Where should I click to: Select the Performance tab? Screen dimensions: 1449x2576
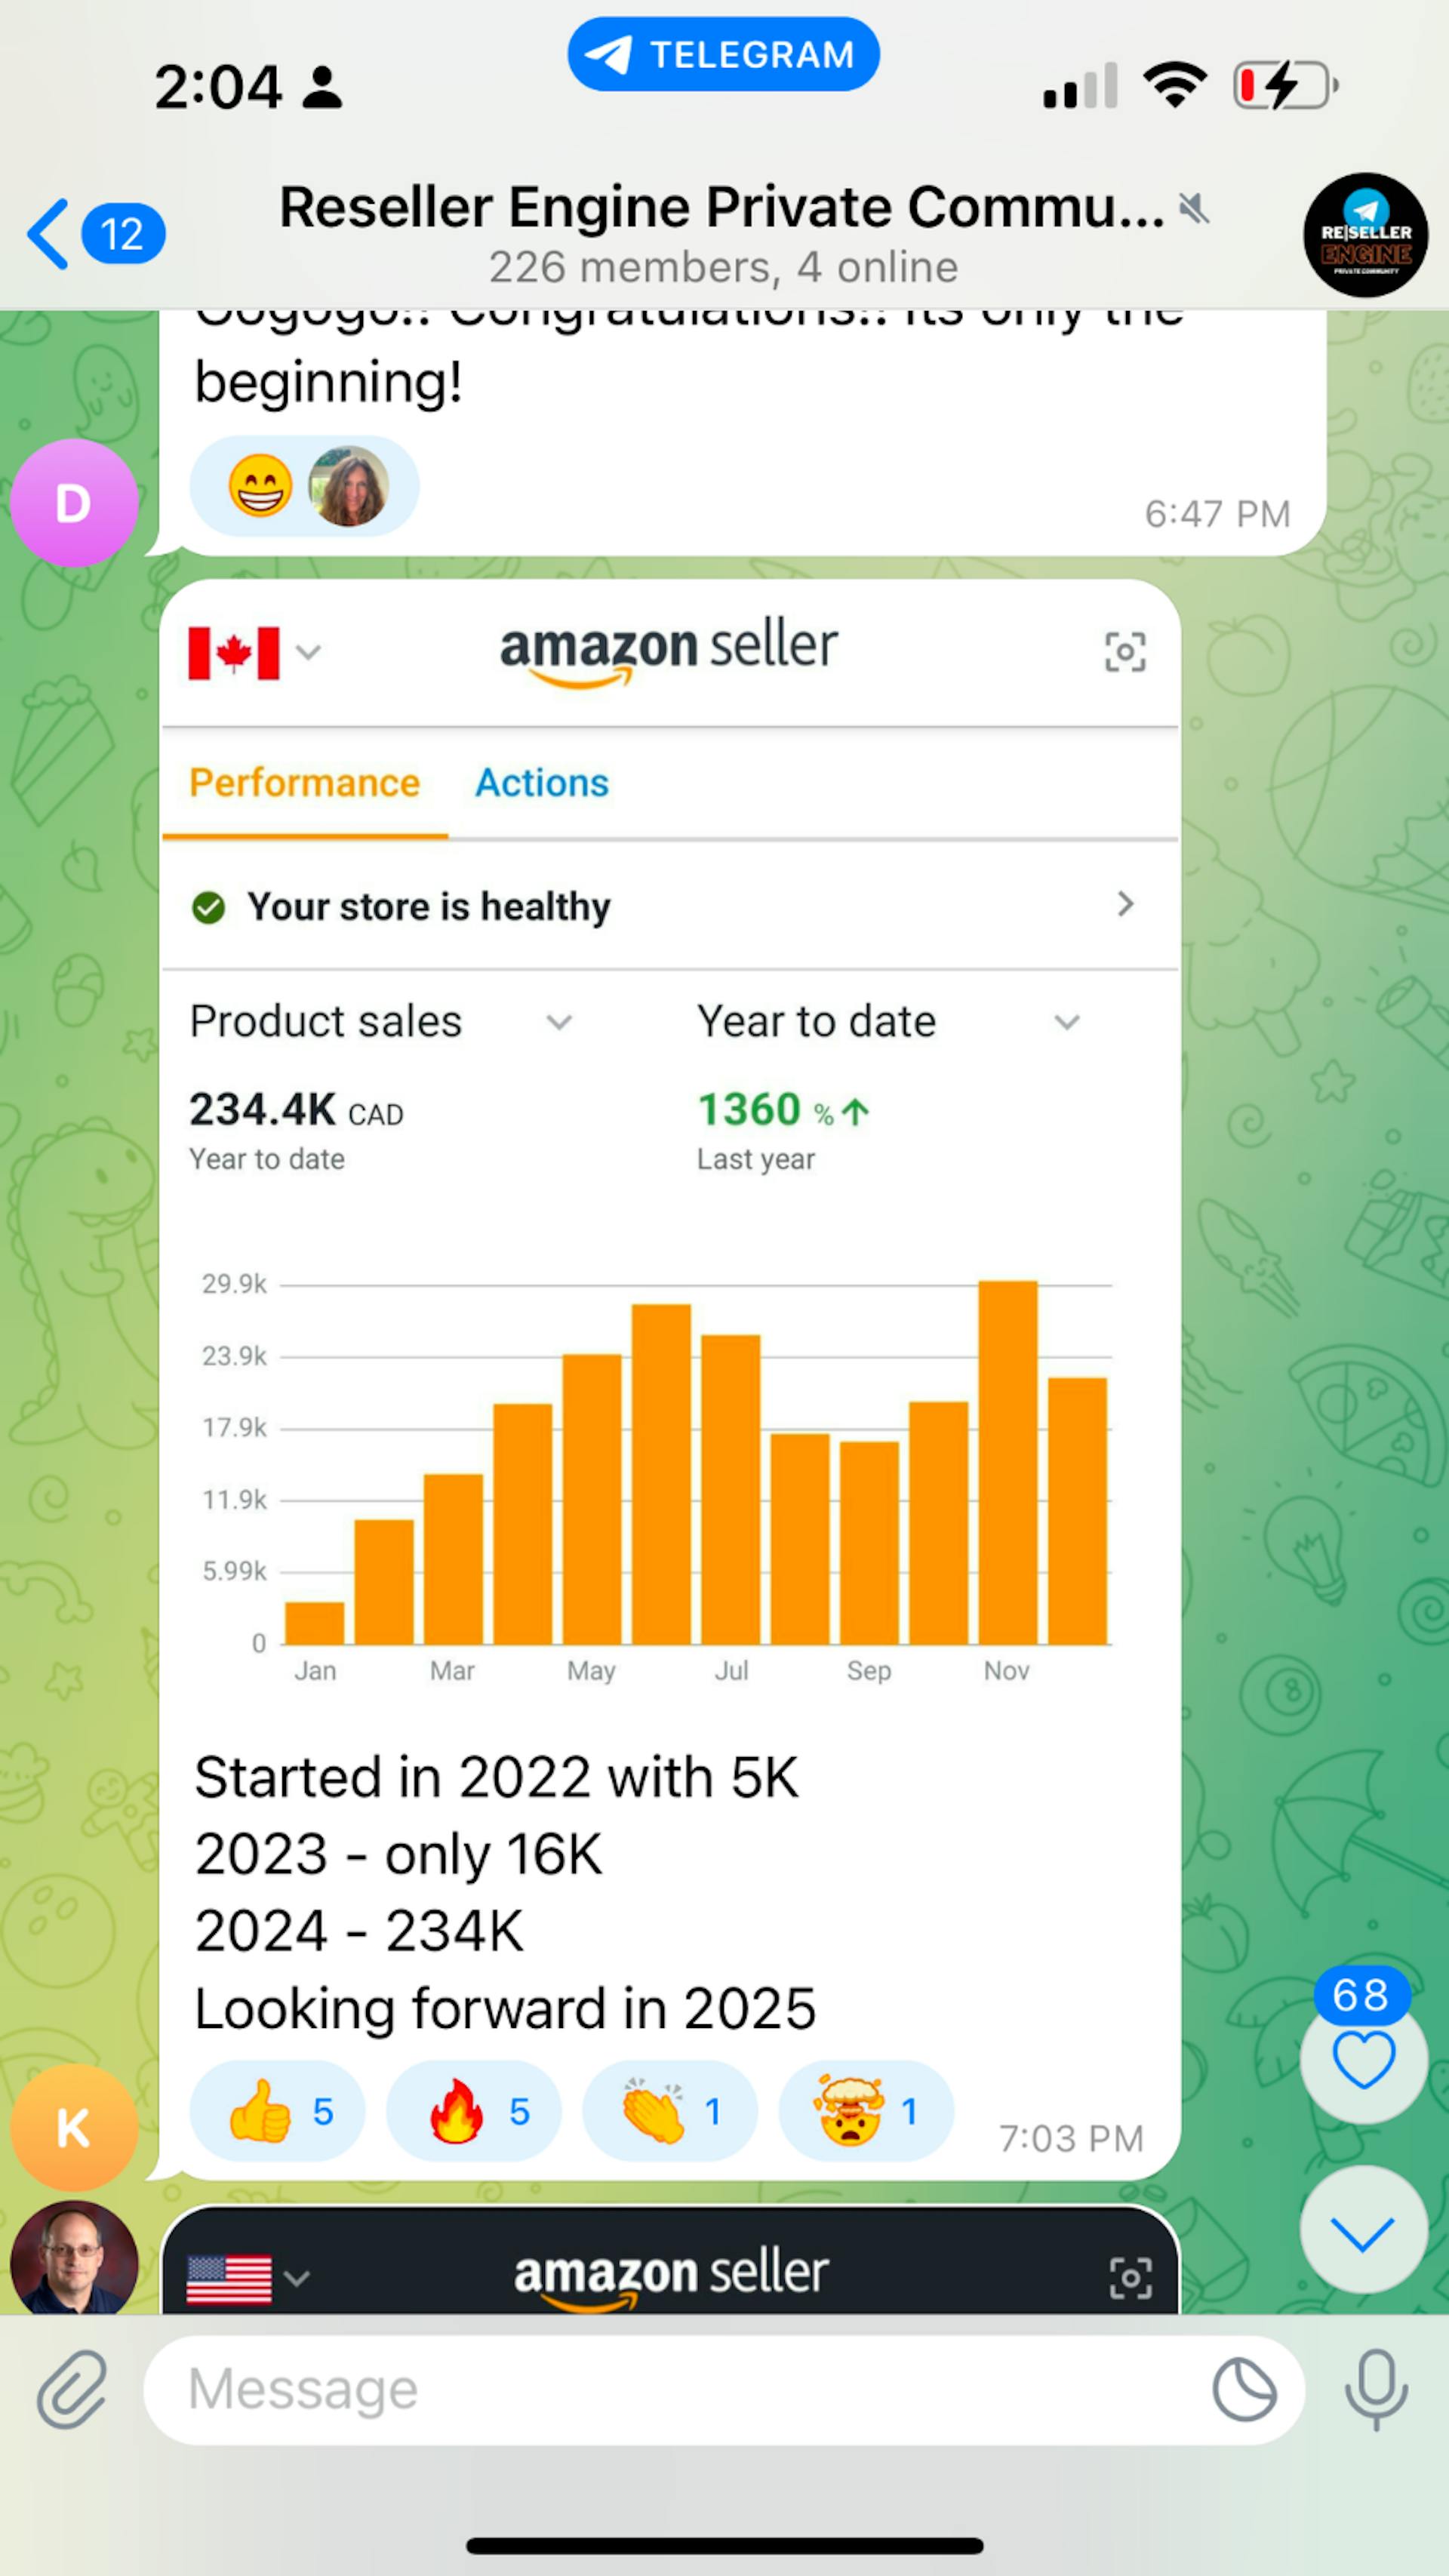[304, 783]
